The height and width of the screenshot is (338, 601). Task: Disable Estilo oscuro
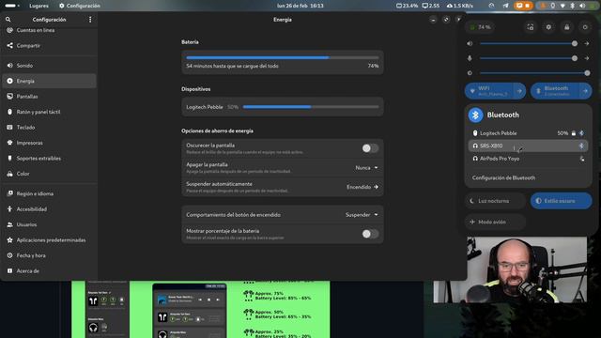click(x=562, y=201)
